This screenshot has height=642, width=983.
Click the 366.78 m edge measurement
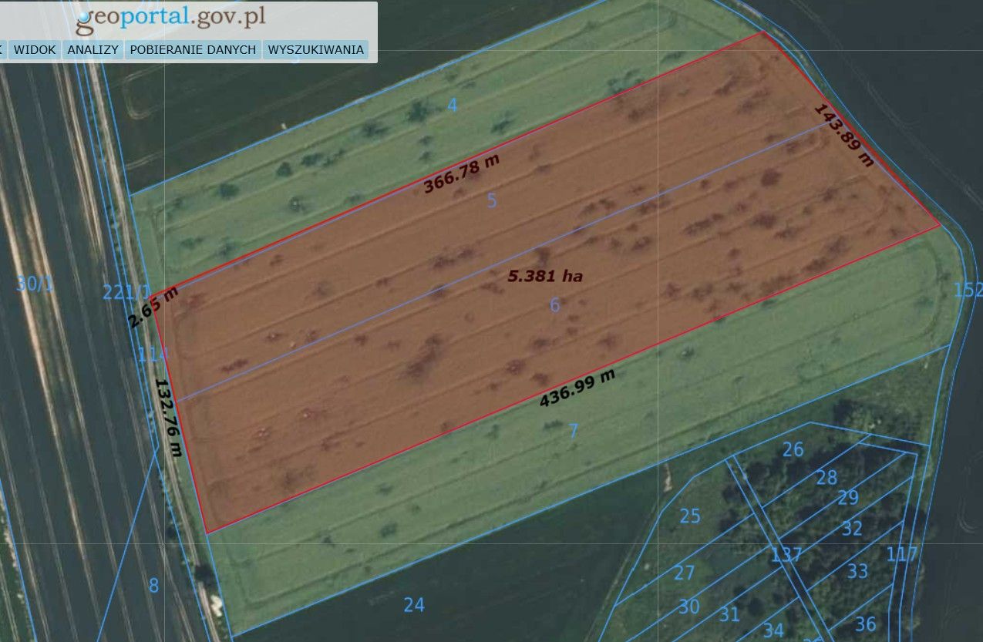click(x=462, y=173)
